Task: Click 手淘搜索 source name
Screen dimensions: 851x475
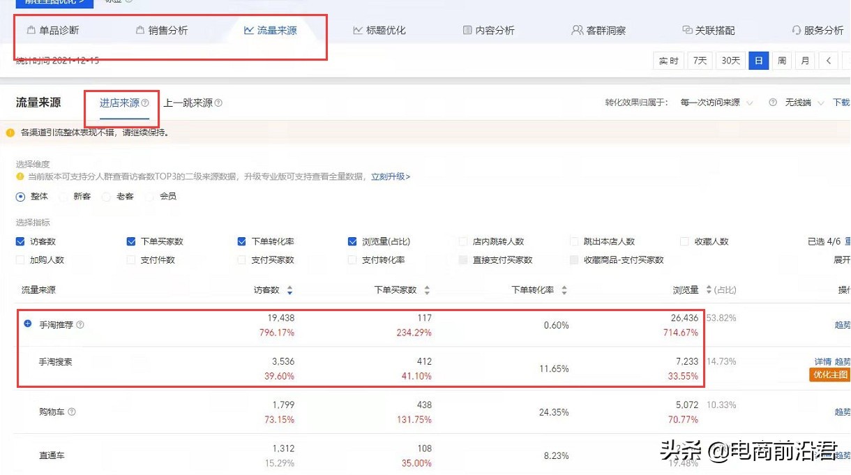Action: (55, 363)
